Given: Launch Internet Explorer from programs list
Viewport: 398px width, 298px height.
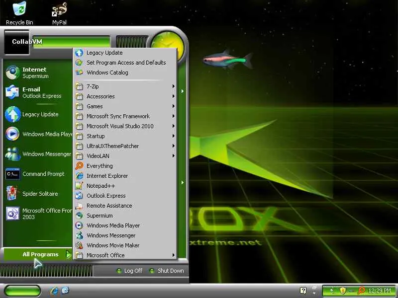Looking at the screenshot, I should (125, 176).
